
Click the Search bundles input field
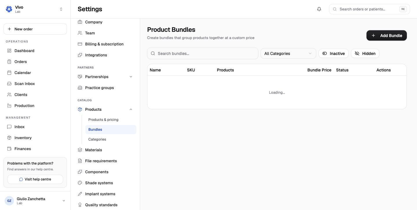203,54
